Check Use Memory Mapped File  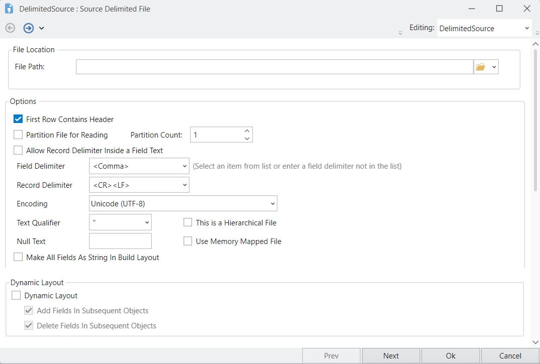coord(188,241)
